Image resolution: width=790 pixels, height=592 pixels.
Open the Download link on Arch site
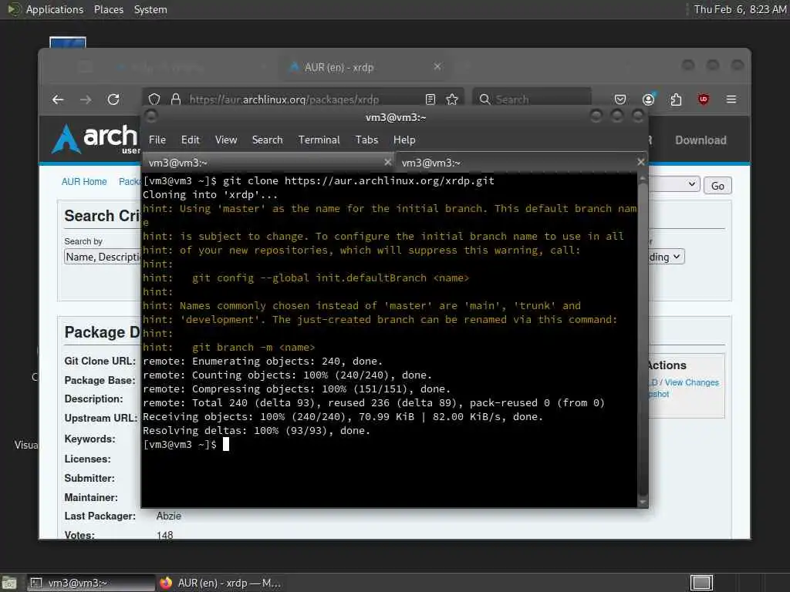click(x=701, y=140)
